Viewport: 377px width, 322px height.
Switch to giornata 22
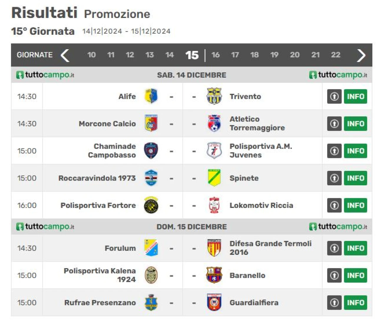[335, 55]
